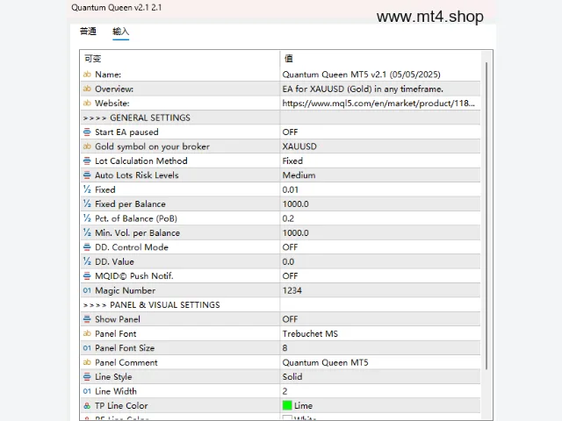Switch to the 输入 tab

pyautogui.click(x=121, y=32)
